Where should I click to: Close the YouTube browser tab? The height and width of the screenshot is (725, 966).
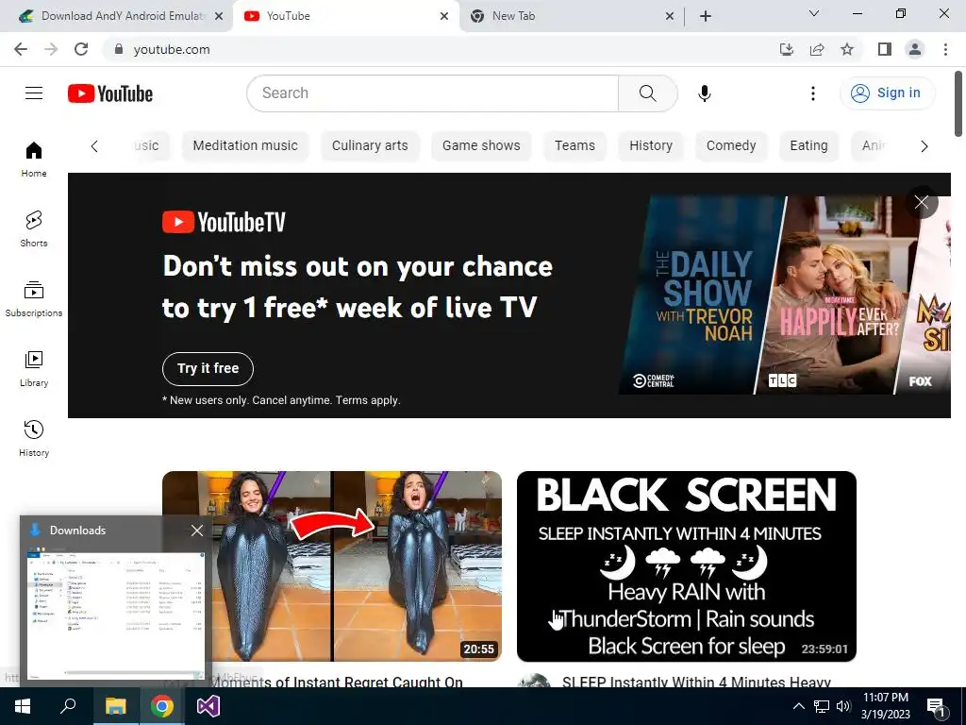click(x=444, y=16)
